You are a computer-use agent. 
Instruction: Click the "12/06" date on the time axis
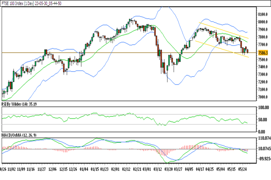[53, 169]
